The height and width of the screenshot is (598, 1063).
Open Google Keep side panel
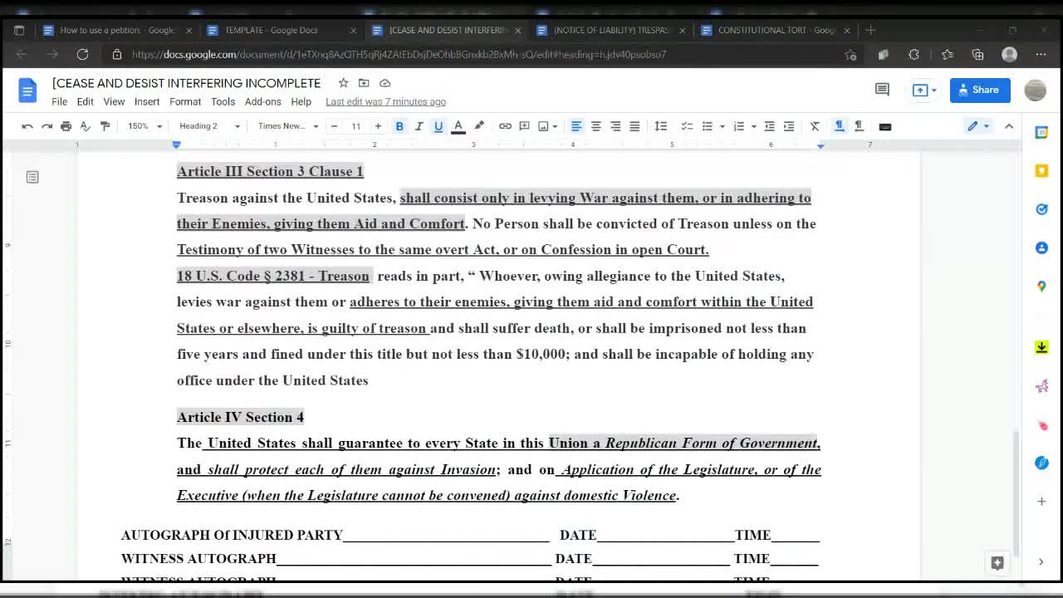tap(1041, 170)
